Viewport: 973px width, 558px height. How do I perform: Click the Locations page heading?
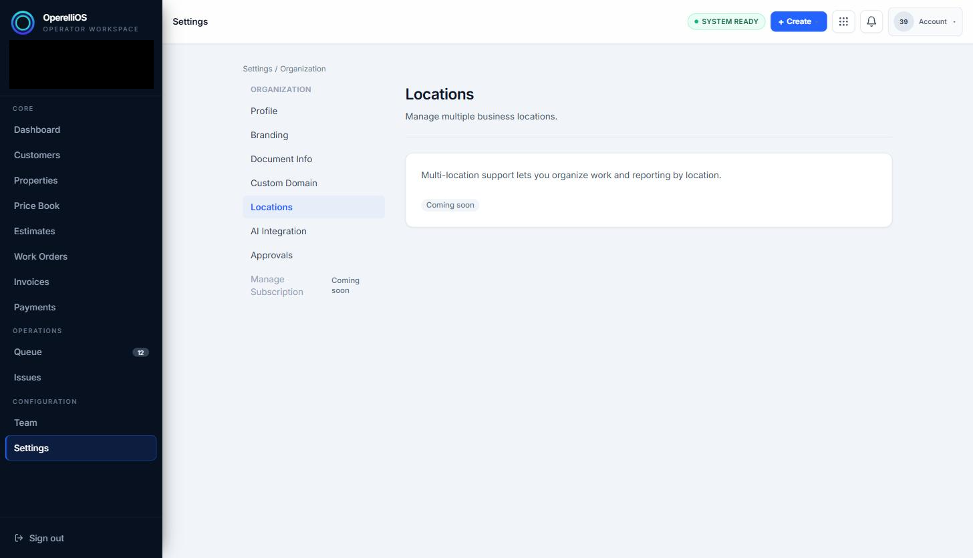[439, 94]
